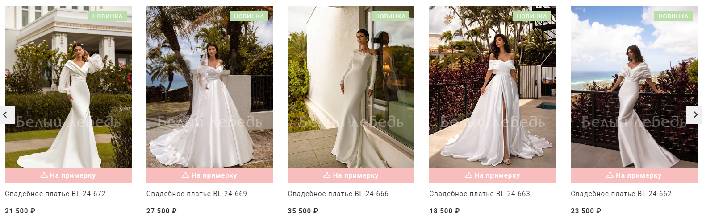Screen dimensions: 702x220
Task: View photo of puff-sleeve dress BL-24-672
Action: [x=68, y=87]
